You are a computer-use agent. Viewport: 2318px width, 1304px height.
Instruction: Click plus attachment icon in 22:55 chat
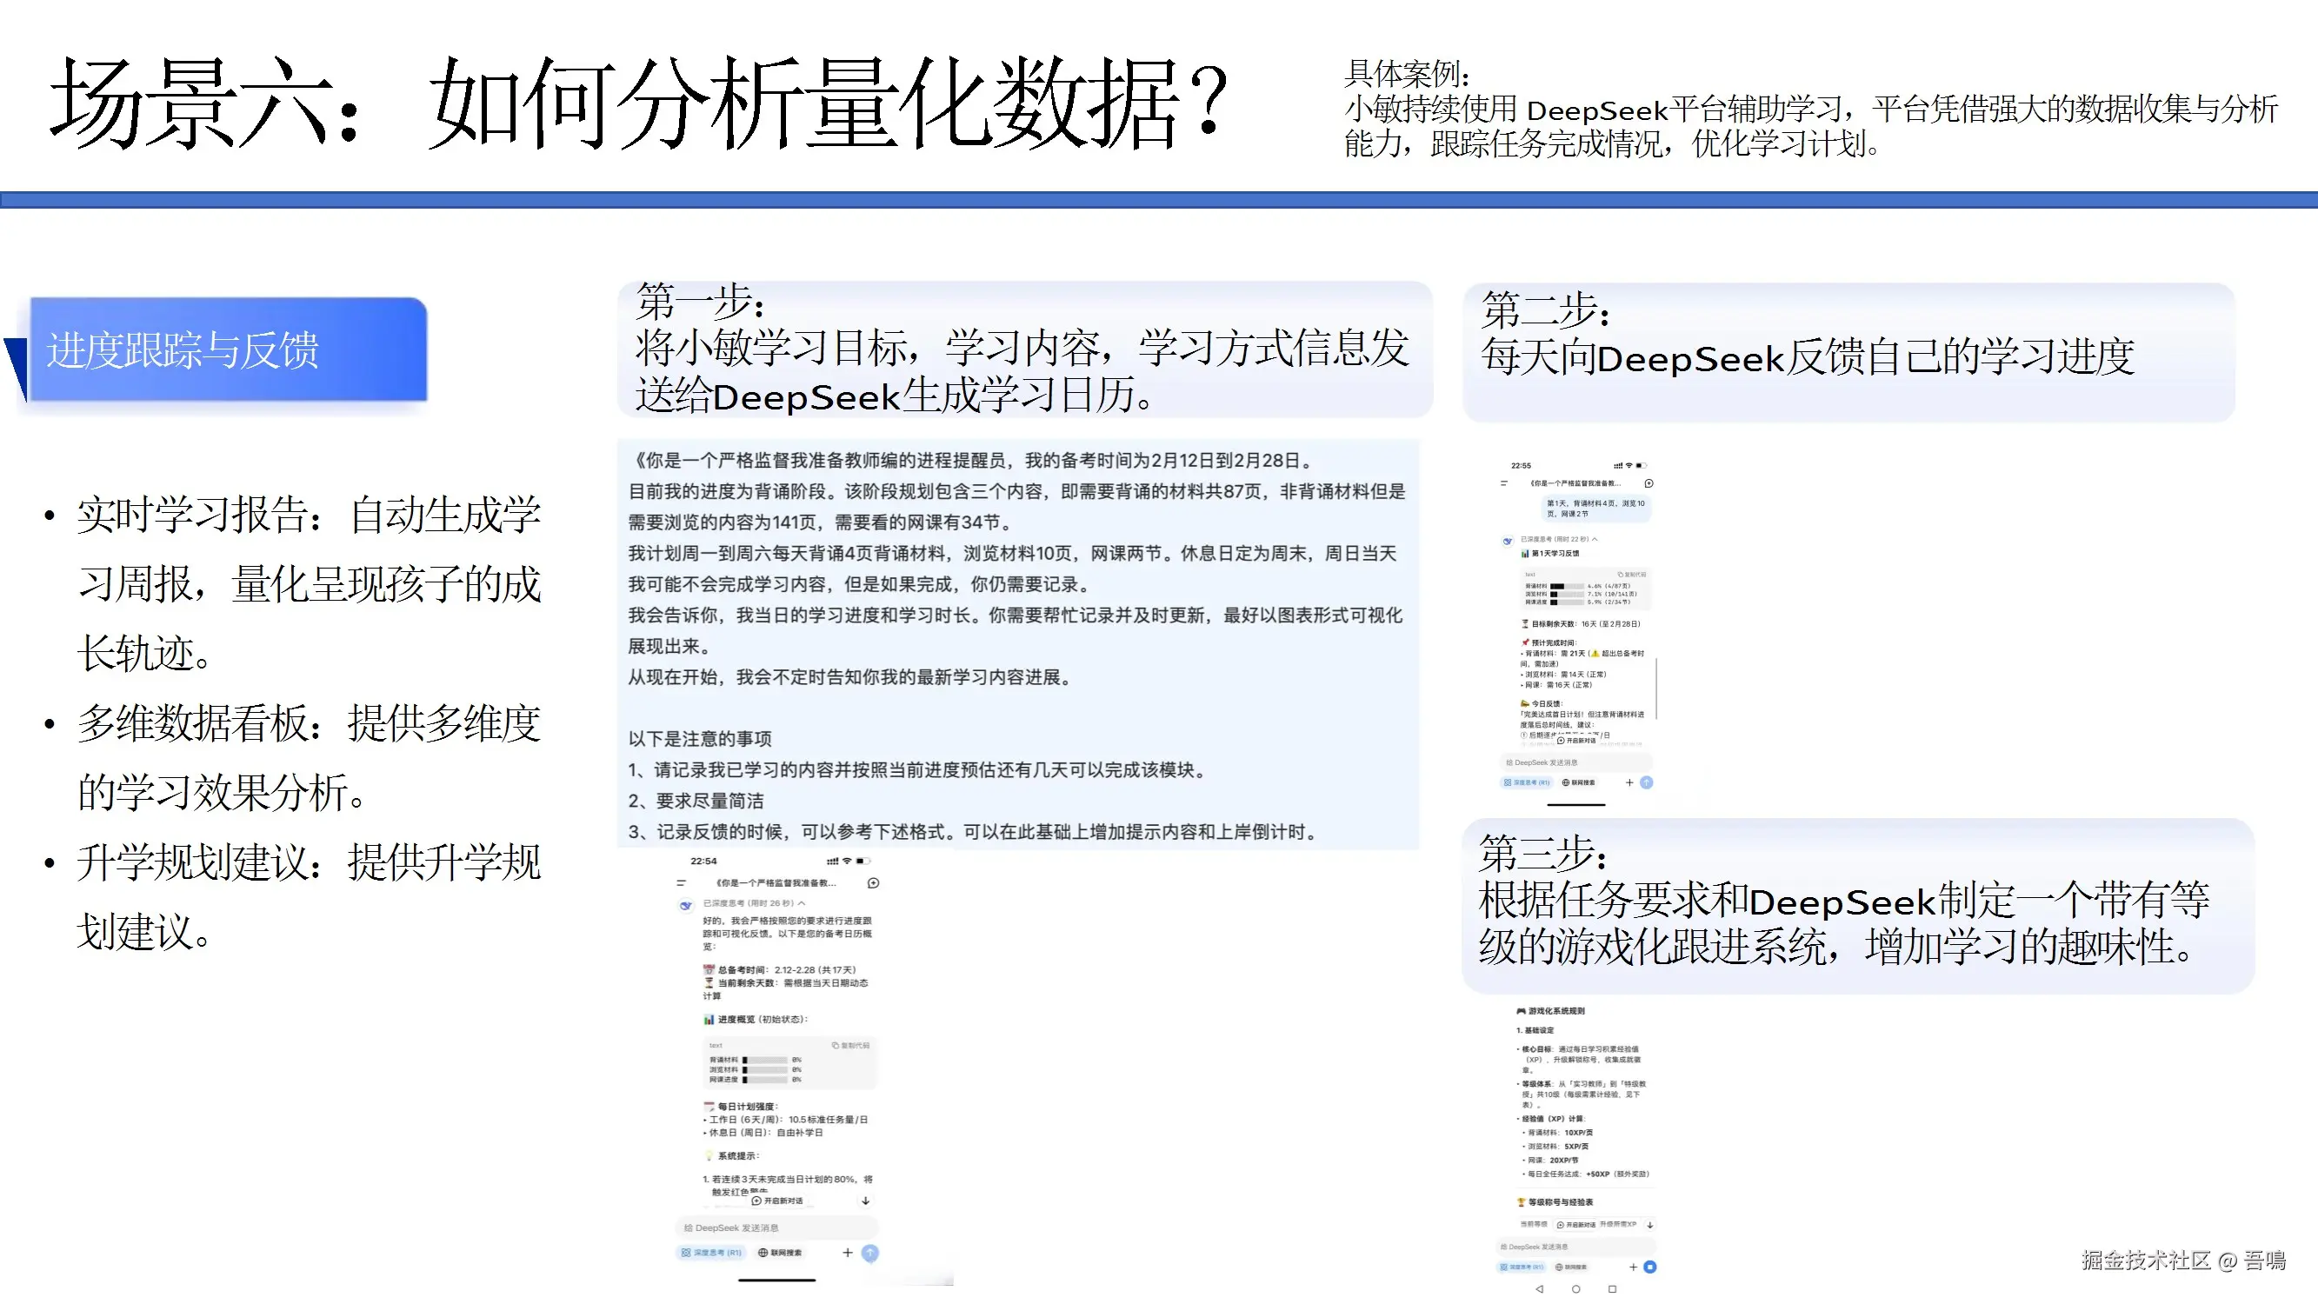[x=1629, y=782]
